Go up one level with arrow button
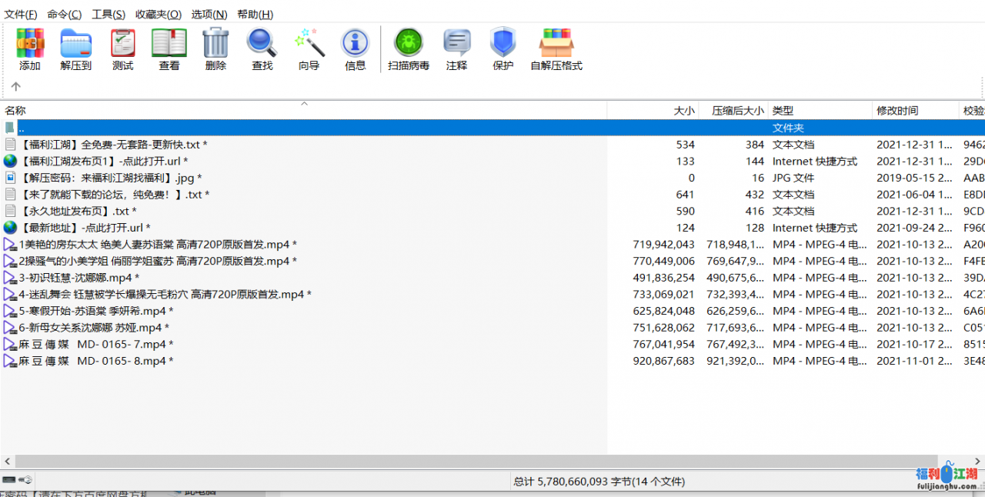Screen dimensions: 985x497 pyautogui.click(x=15, y=87)
